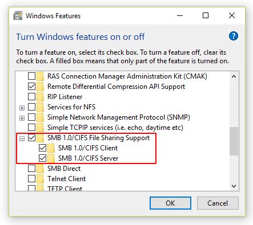Image resolution: width=253 pixels, height=225 pixels.
Task: Uncheck SMB 1.0/CIFS Server checkbox
Action: (42, 158)
